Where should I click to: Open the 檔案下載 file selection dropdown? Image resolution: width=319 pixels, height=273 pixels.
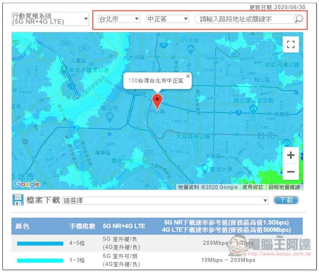[165, 201]
